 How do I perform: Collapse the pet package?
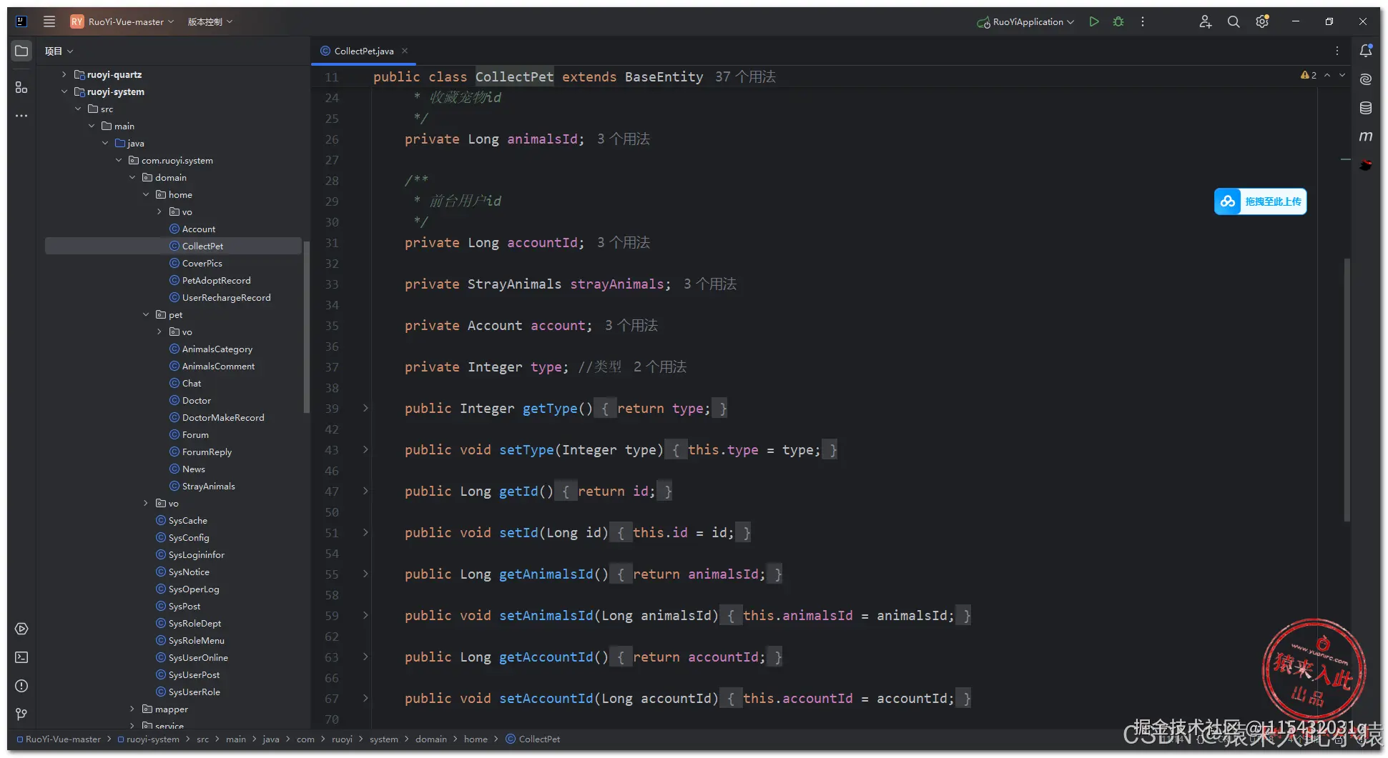[x=146, y=314]
